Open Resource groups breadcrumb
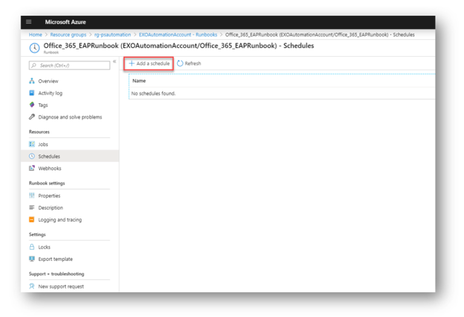 [x=68, y=34]
